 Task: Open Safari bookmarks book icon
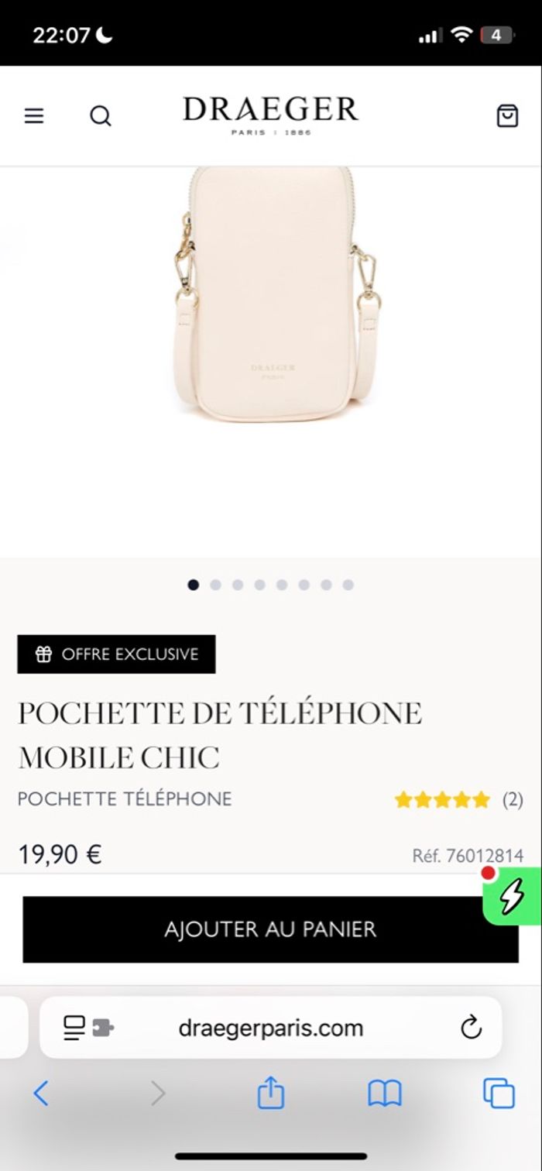[x=385, y=1094]
